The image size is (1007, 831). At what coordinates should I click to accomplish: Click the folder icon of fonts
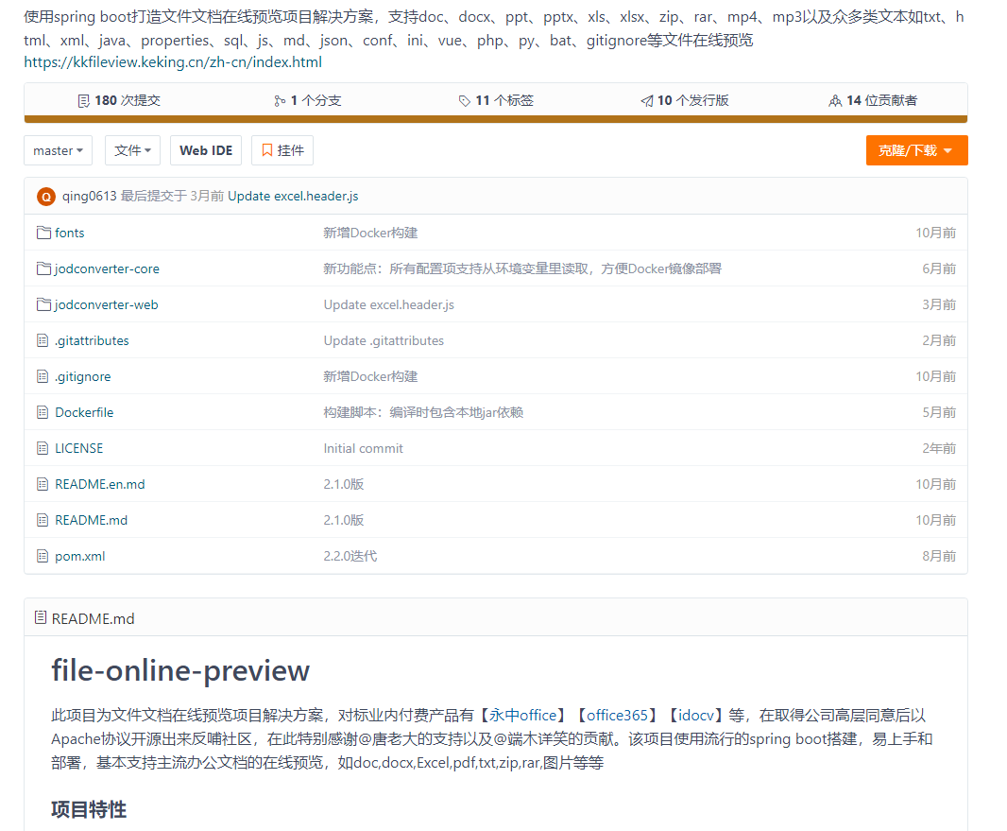pos(43,232)
